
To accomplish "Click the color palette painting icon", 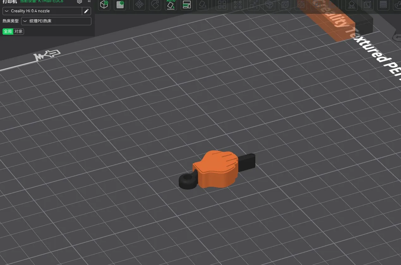I will tap(398, 4).
